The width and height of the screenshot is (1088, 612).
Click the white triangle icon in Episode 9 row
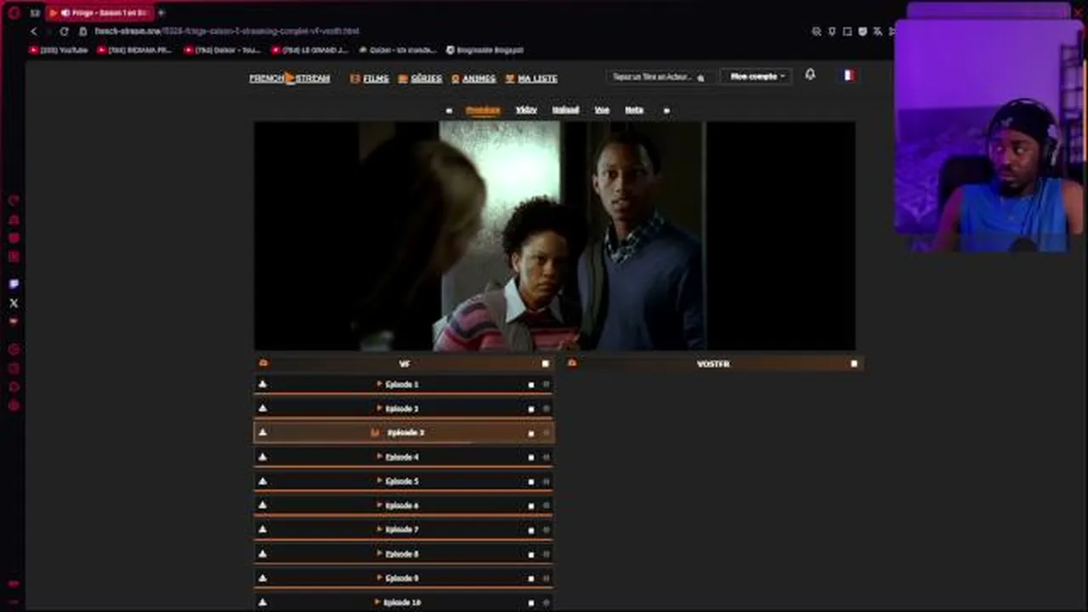tap(263, 577)
